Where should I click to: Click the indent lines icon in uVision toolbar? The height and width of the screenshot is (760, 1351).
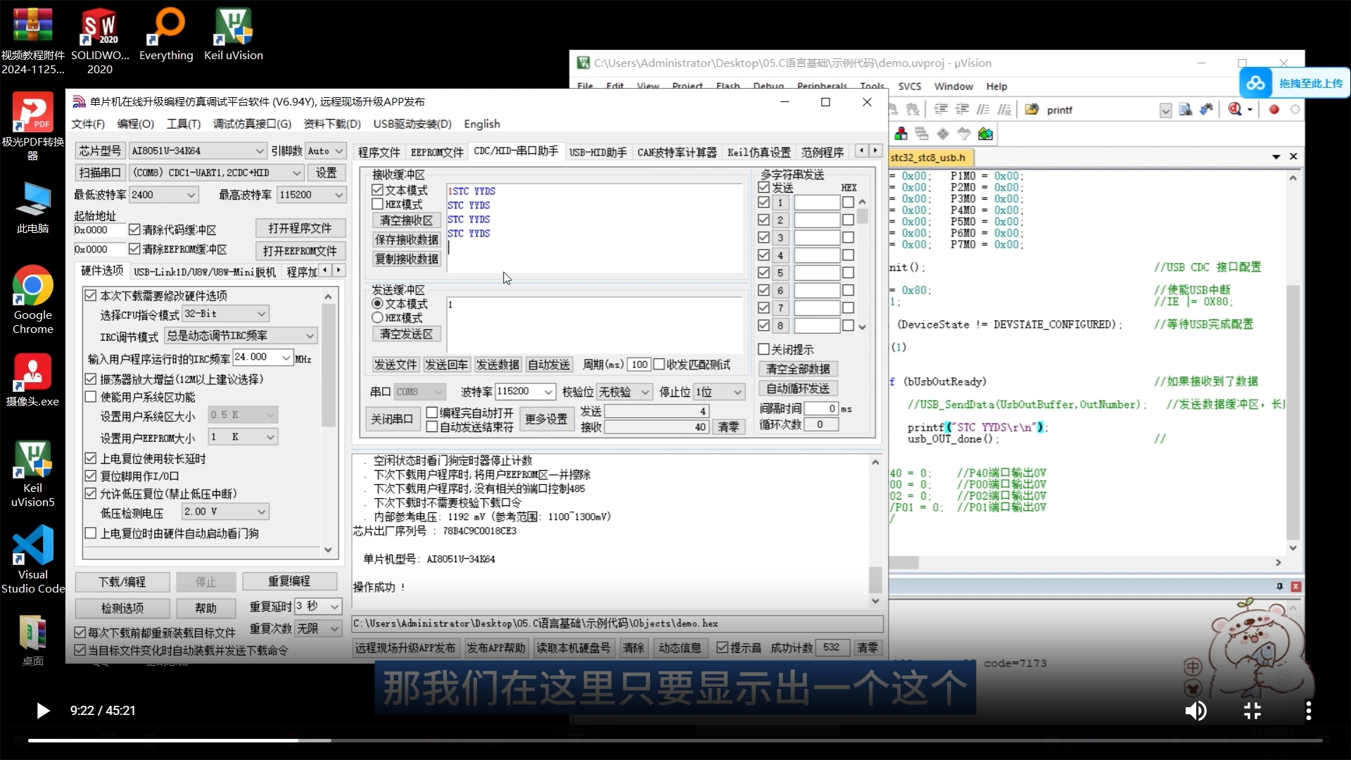(941, 109)
